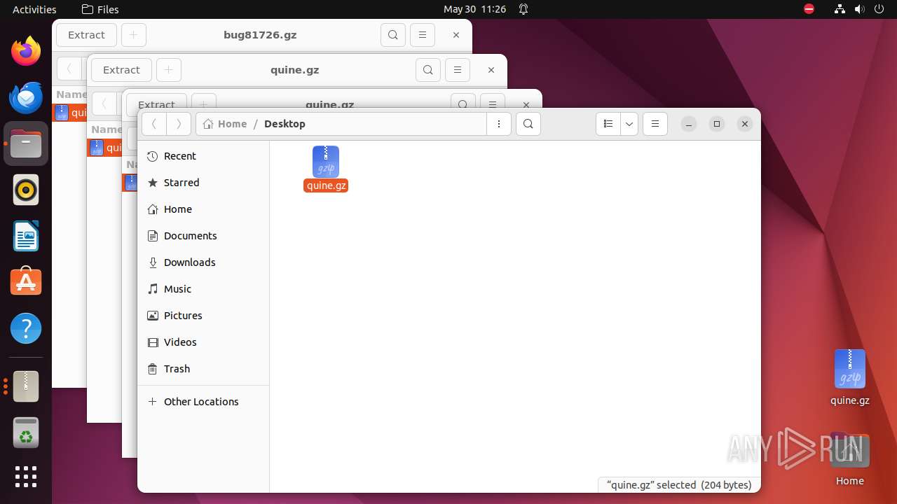Minimize the Files window
Image resolution: width=897 pixels, height=504 pixels.
click(x=689, y=124)
